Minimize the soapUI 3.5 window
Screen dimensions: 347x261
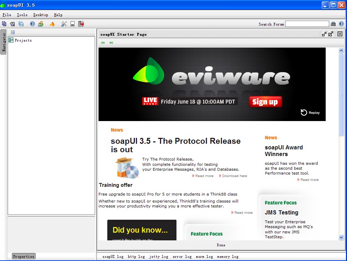[x=325, y=5]
